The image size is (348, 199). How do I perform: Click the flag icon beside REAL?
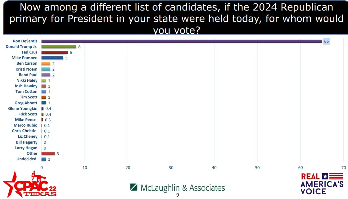pos(333,176)
